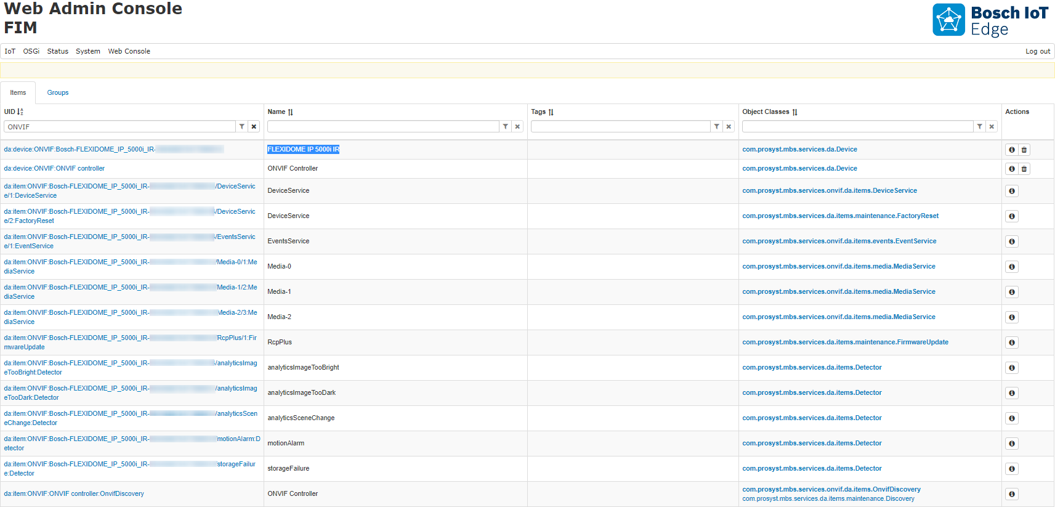Screen dimensions: 1055x507
Task: Show info for the RcpPlus row
Action: click(x=1011, y=343)
